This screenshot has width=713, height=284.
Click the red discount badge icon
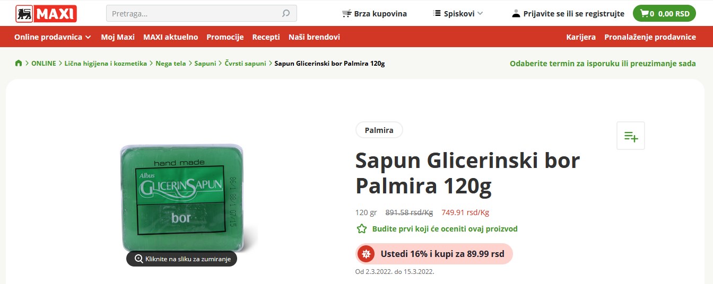tap(365, 254)
